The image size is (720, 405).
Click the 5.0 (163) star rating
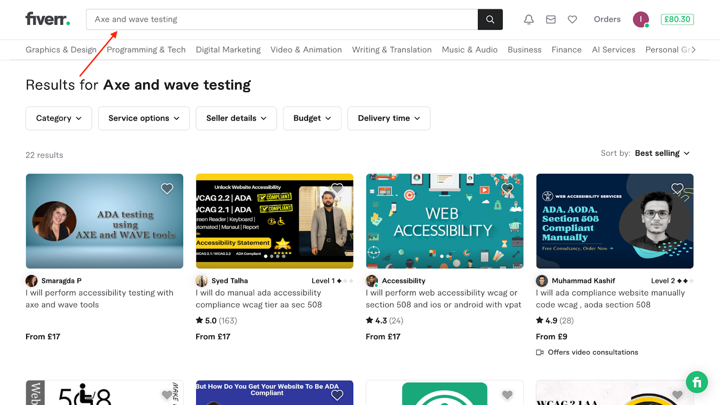point(216,321)
